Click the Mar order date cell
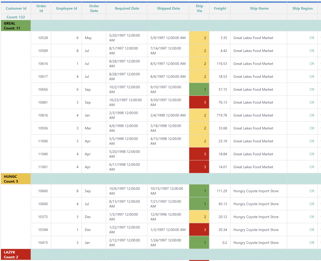The image size is (321, 261). pyautogui.click(x=94, y=128)
